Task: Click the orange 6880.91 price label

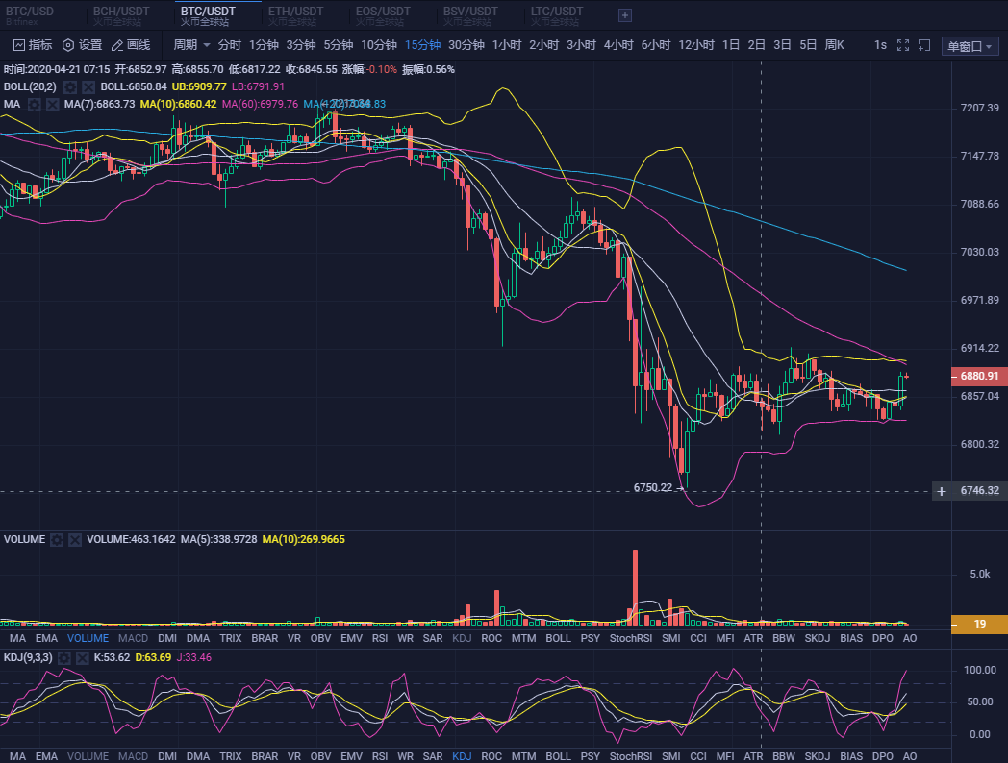Action: click(x=978, y=377)
